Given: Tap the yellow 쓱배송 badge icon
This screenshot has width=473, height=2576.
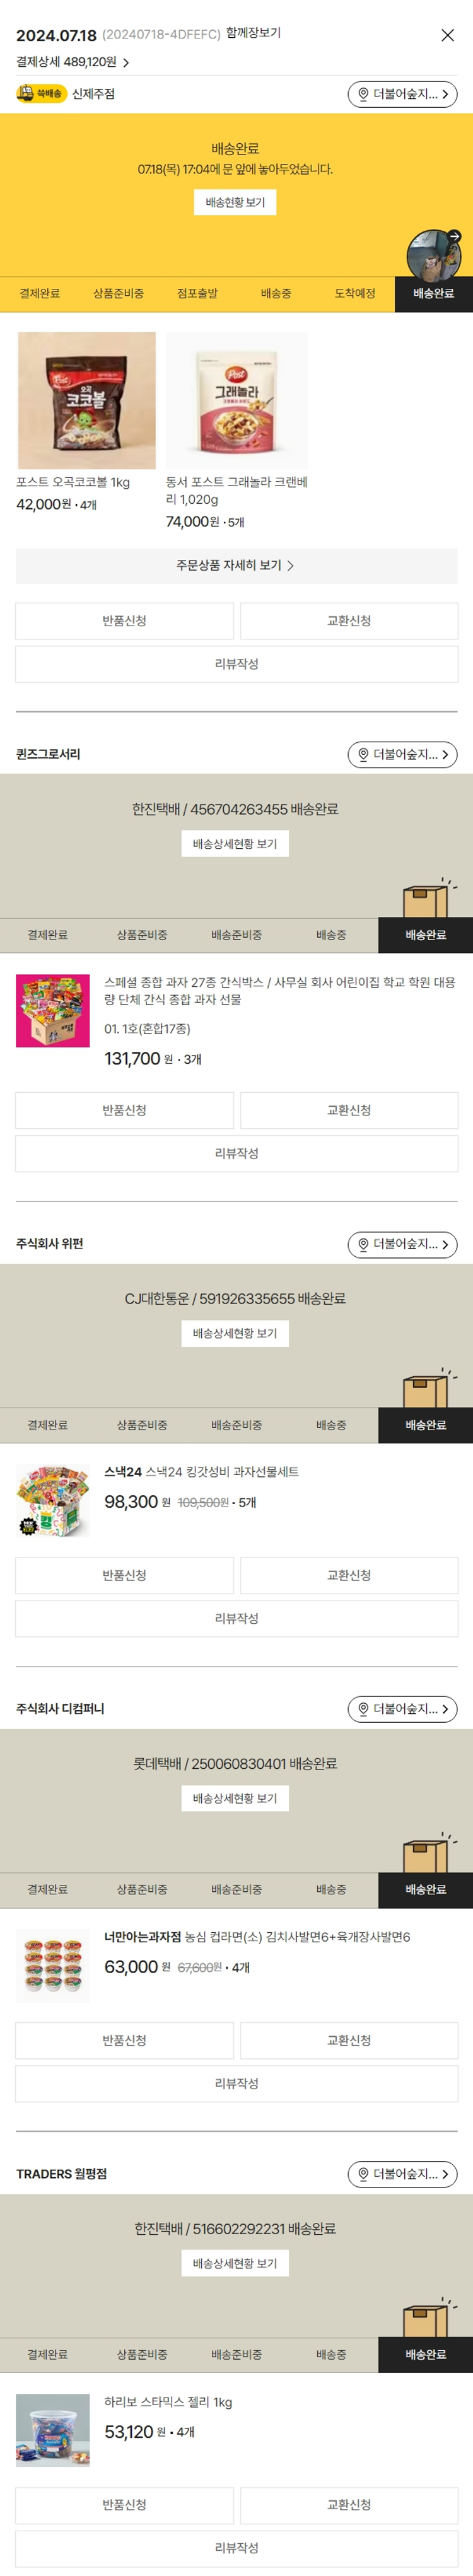Looking at the screenshot, I should [40, 93].
